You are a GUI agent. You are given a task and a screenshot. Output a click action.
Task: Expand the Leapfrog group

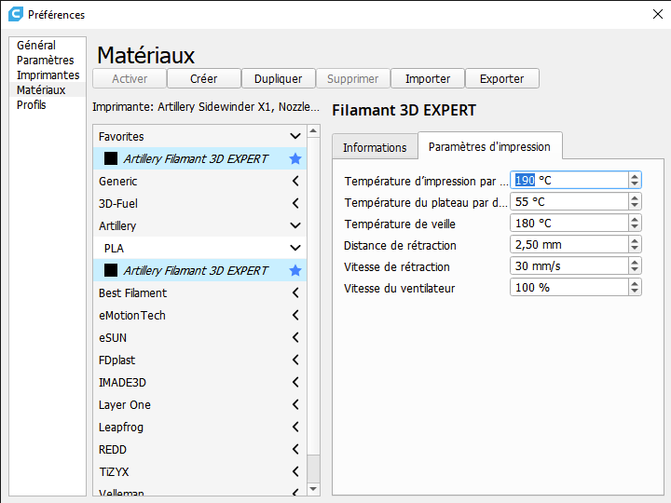295,427
